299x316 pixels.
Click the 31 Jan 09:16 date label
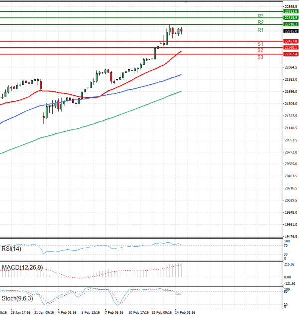44,312
